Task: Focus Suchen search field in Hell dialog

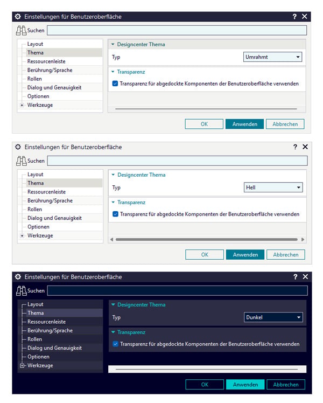Action: (x=178, y=161)
